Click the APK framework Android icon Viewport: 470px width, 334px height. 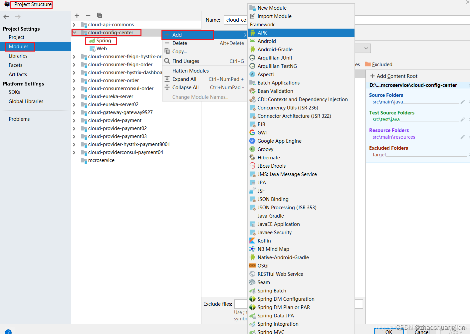(x=252, y=33)
